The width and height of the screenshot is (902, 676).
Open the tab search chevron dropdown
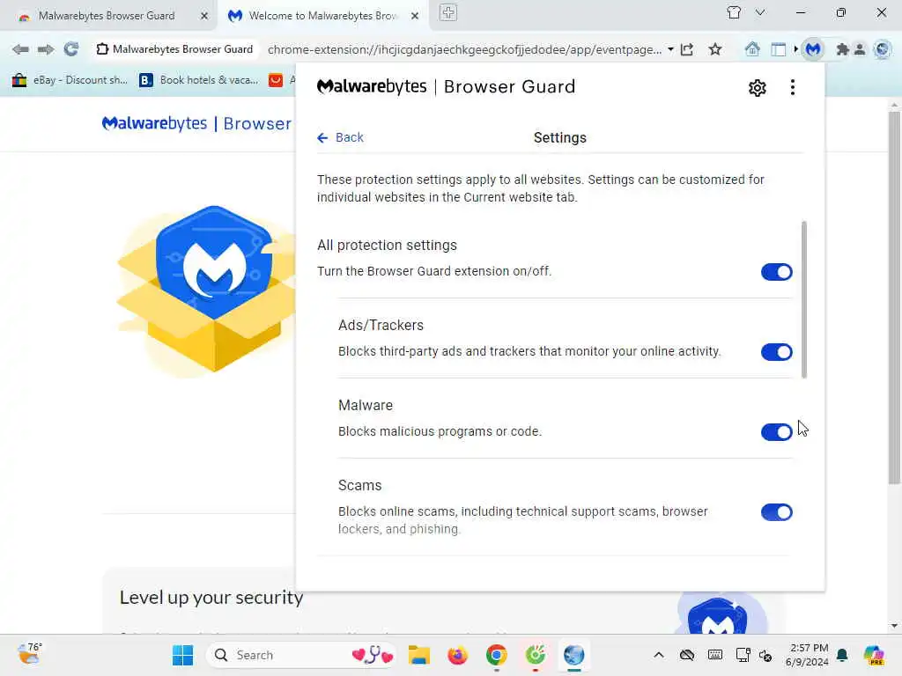(x=760, y=12)
